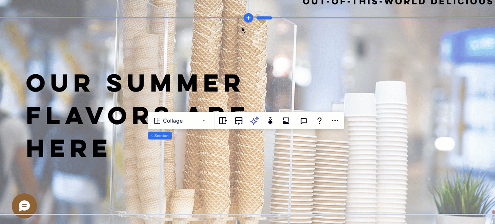Click the blue resize handle beside plus
This screenshot has height=224, width=495.
264,18
